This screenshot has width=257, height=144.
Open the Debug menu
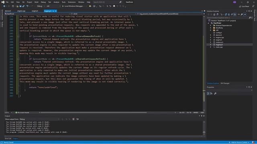[x=43, y=2]
